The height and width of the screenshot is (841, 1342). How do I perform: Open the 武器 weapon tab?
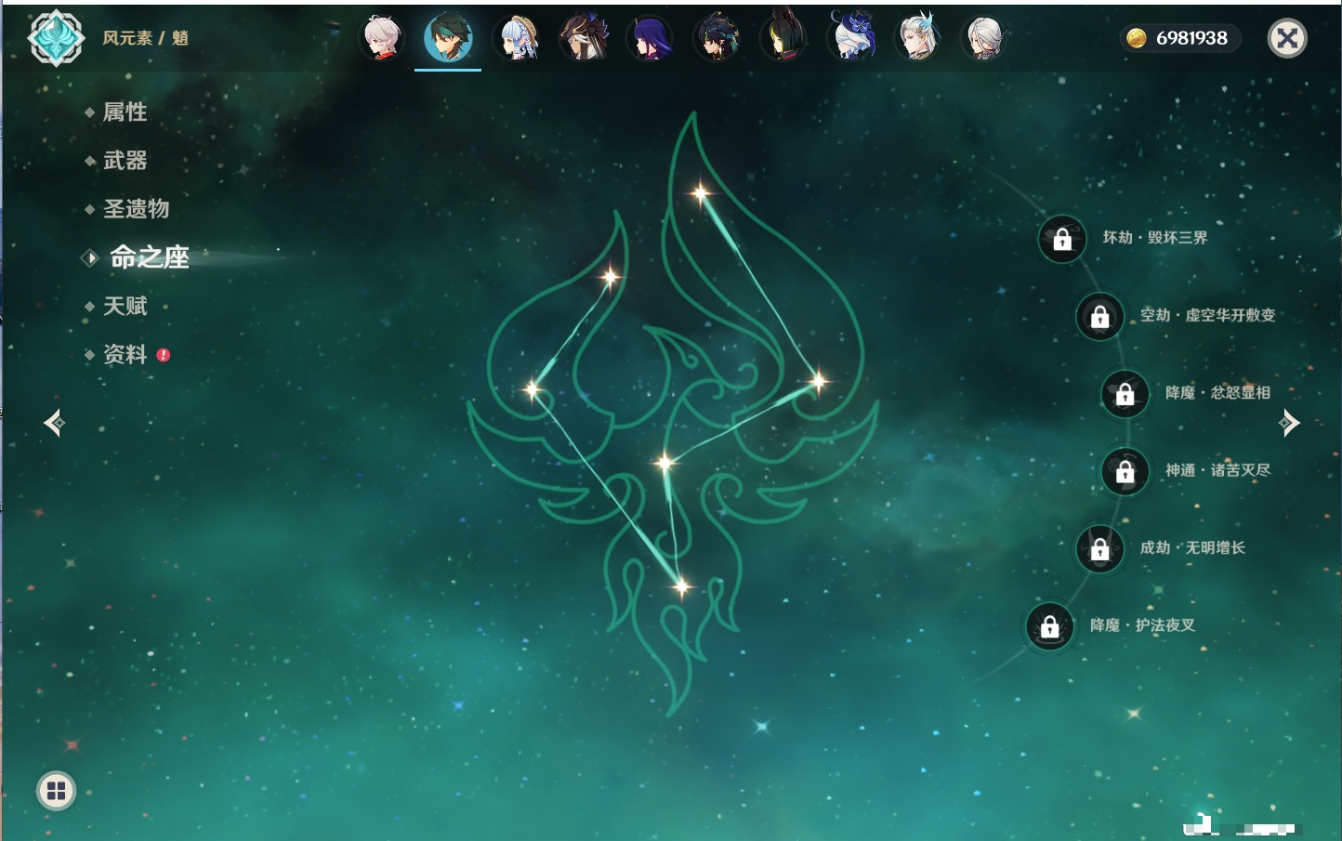(125, 161)
